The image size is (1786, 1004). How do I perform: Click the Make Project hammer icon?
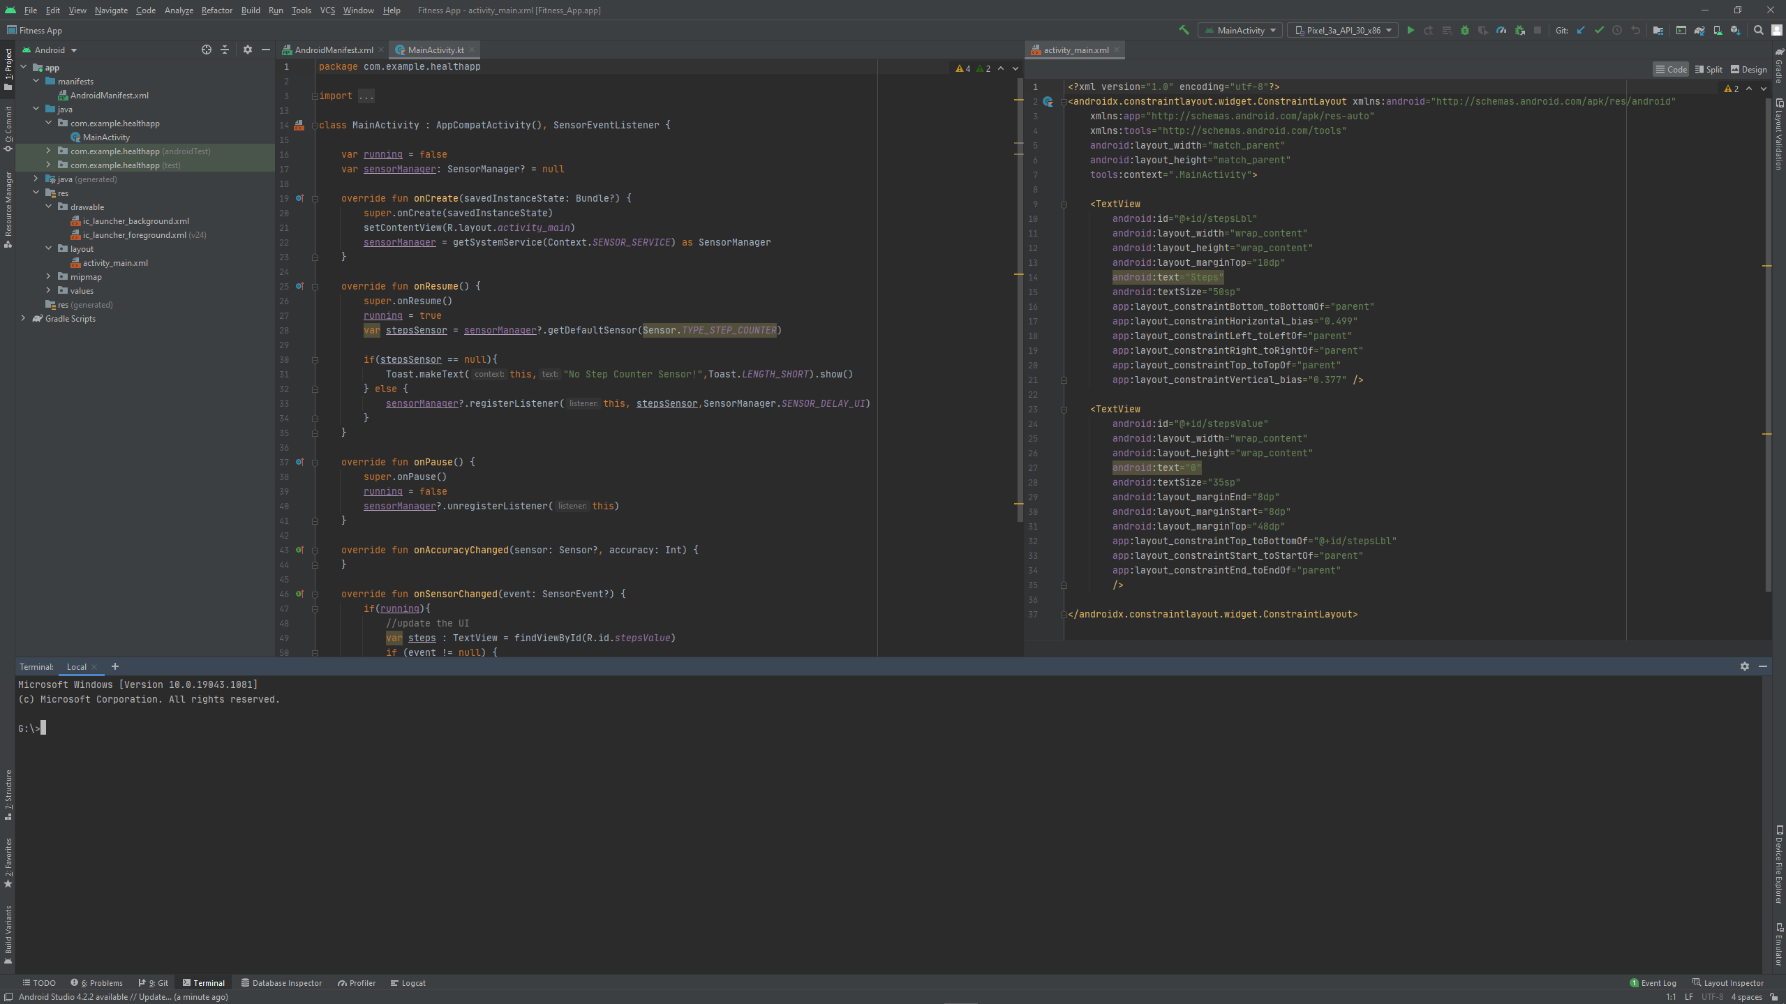coord(1184,30)
